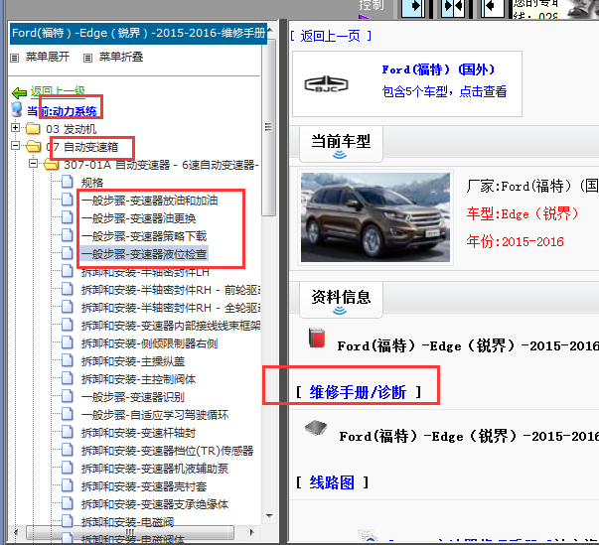Image resolution: width=599 pixels, height=545 pixels.
Task: Click the folder icon of 307-01A 自动变速器
Action: [x=52, y=165]
